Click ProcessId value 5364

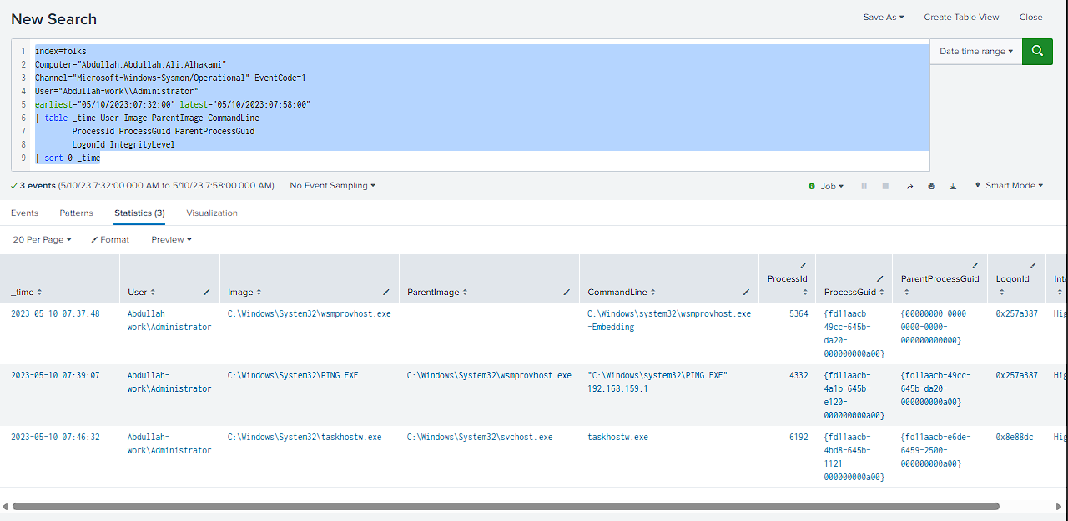coord(798,314)
